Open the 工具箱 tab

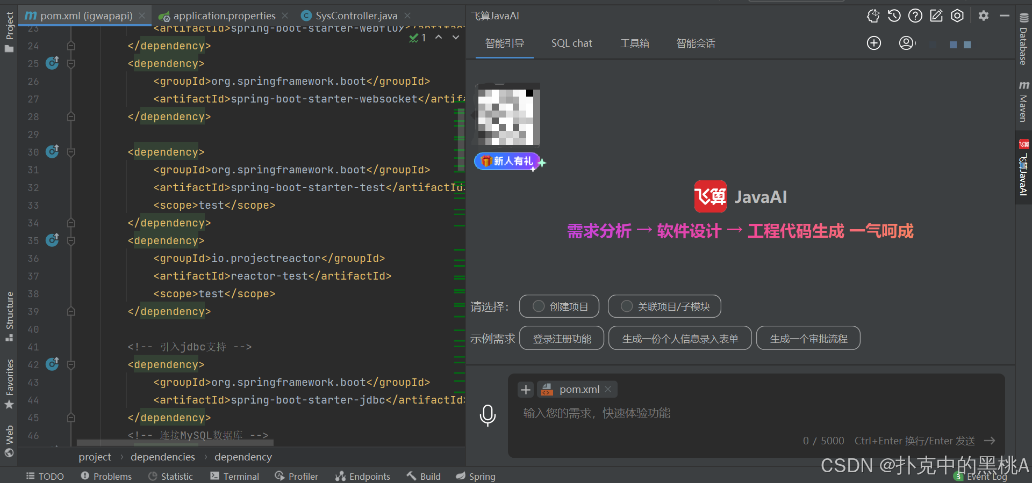click(x=635, y=43)
